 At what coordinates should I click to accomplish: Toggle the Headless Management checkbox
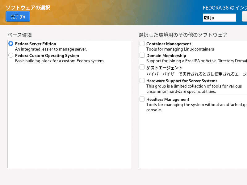(x=142, y=99)
